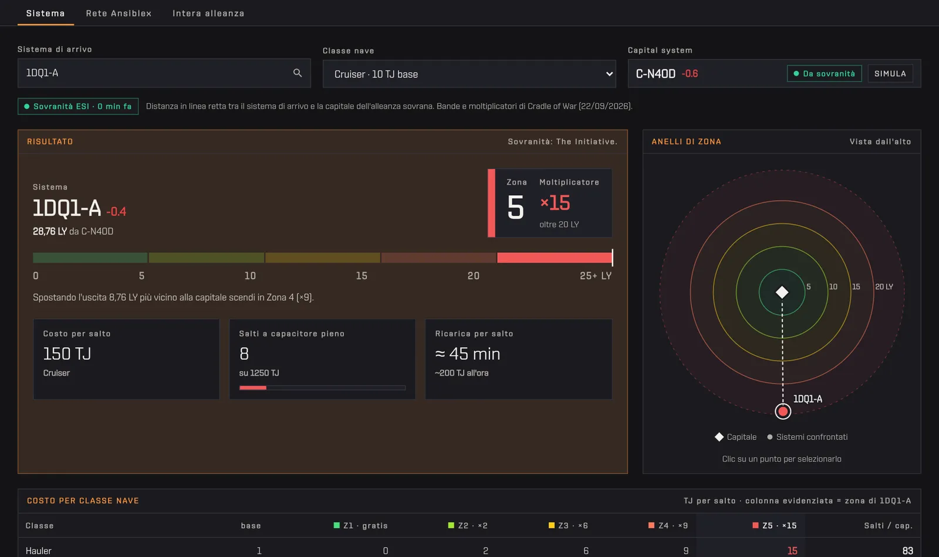Open the Classe nave dropdown
Viewport: 939px width, 557px height.
[x=469, y=74]
